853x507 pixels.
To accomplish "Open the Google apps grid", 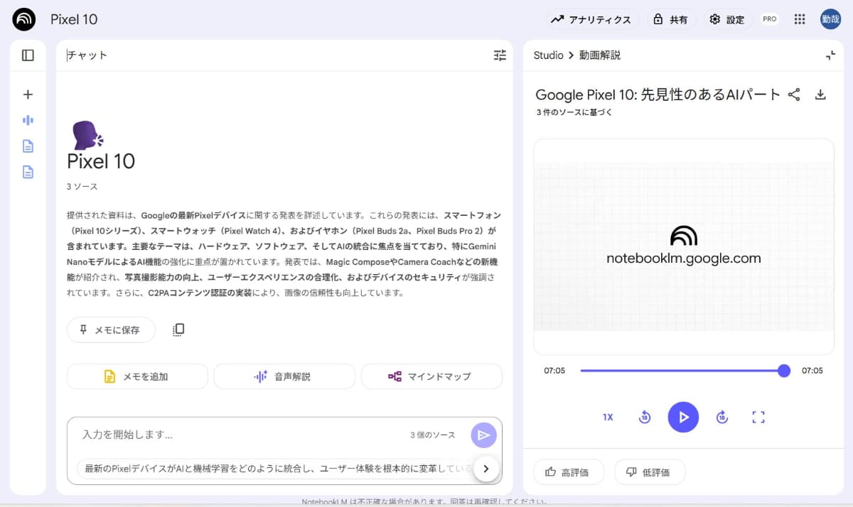I will (799, 19).
